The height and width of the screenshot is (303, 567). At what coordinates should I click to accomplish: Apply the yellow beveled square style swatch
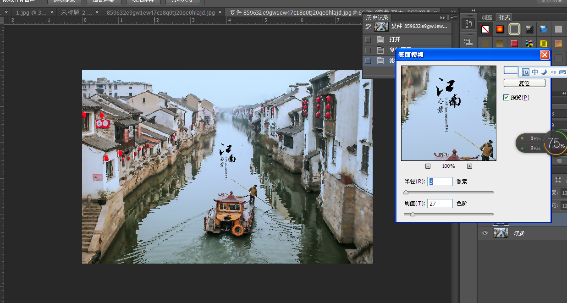coord(544,44)
